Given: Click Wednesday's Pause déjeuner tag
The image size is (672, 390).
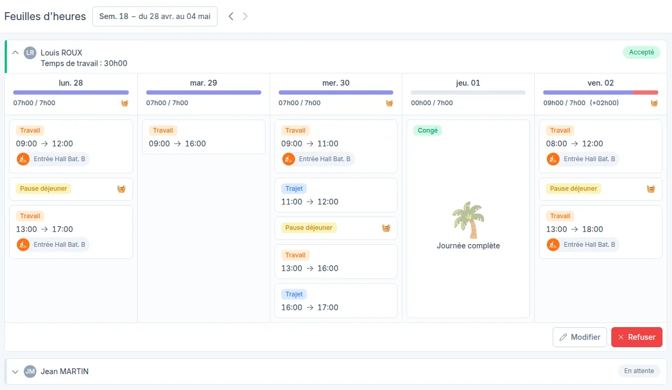Looking at the screenshot, I should click(x=309, y=228).
